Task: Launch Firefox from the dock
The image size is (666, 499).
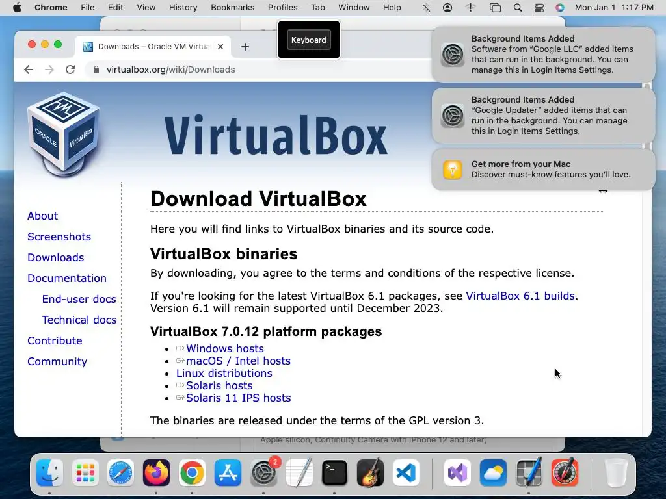Action: click(x=156, y=473)
